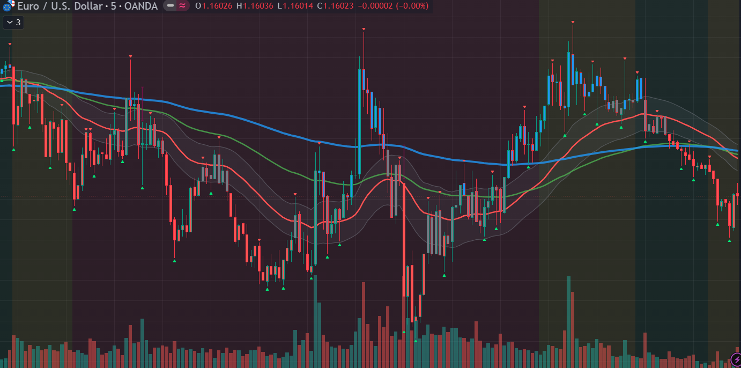Screen dimensions: 741x368
Task: Click the open value O1.16026
Action: pos(214,6)
